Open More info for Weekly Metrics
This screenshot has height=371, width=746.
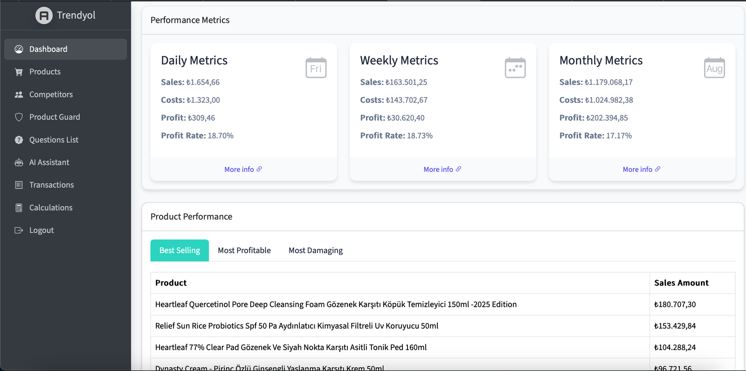[442, 169]
